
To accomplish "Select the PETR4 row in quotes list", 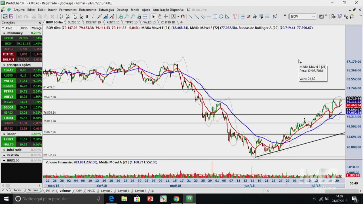I will tap(21, 92).
